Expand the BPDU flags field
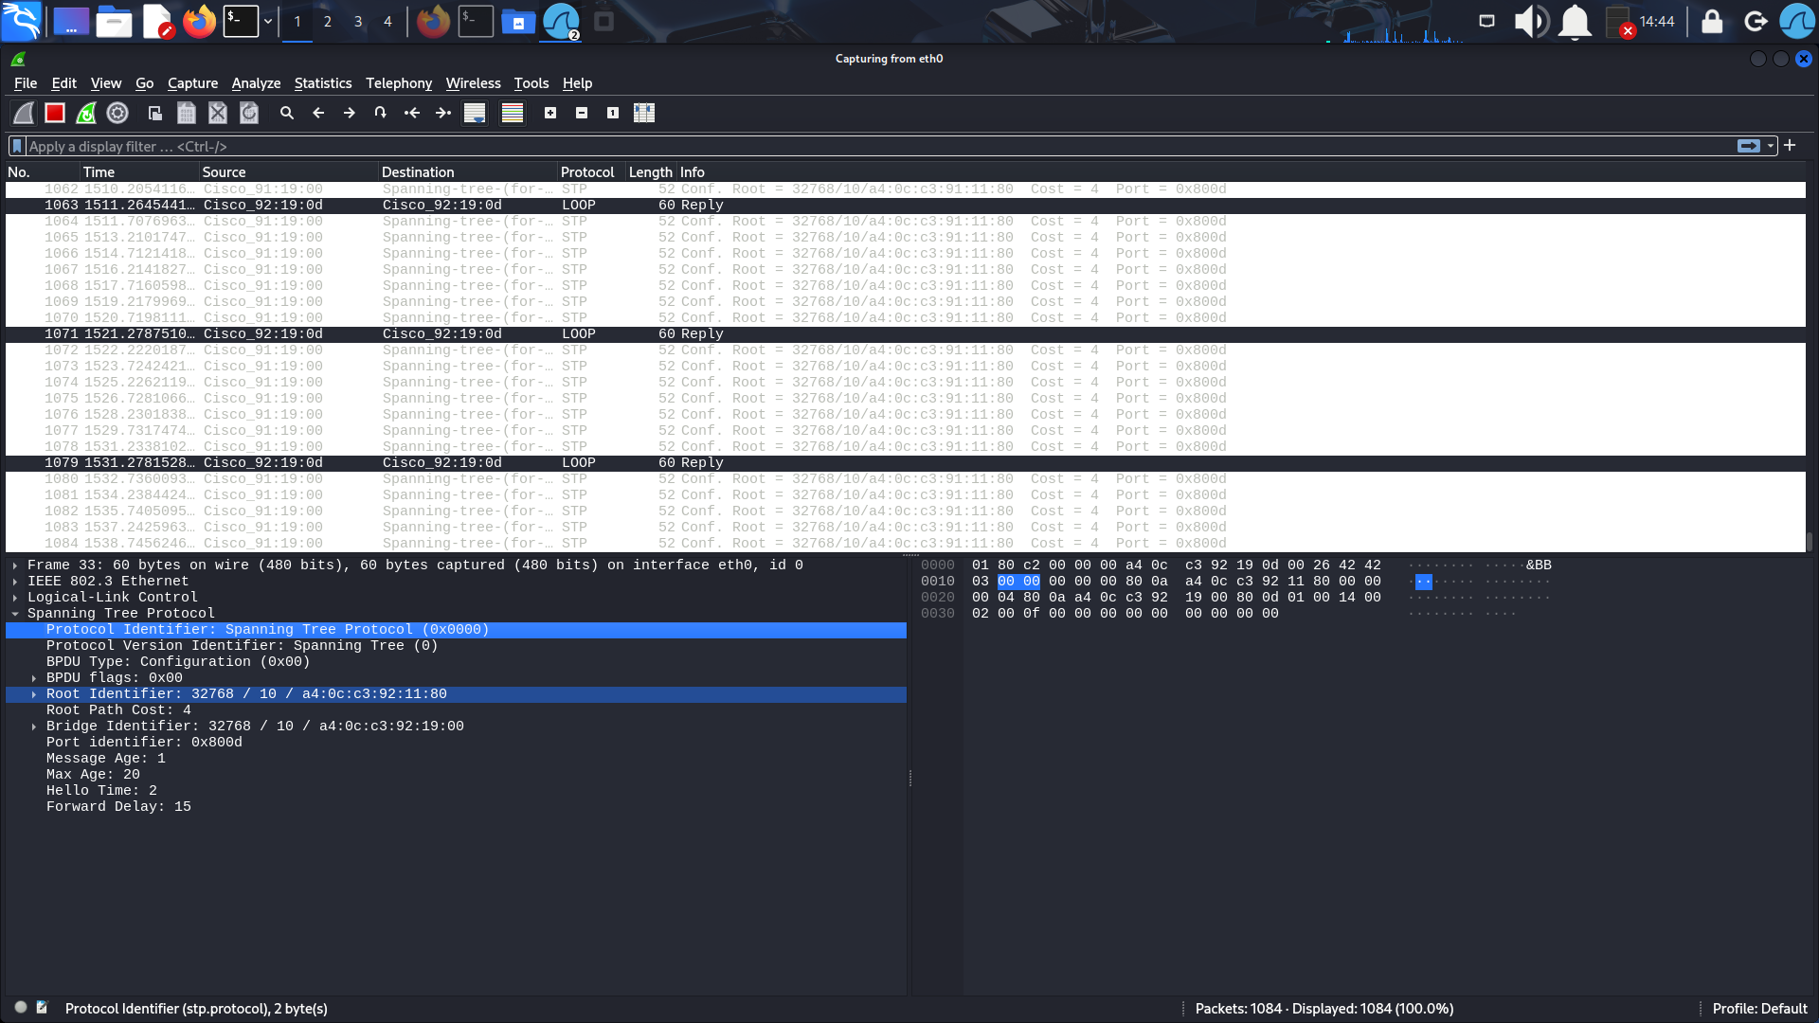Image resolution: width=1819 pixels, height=1023 pixels. point(34,678)
